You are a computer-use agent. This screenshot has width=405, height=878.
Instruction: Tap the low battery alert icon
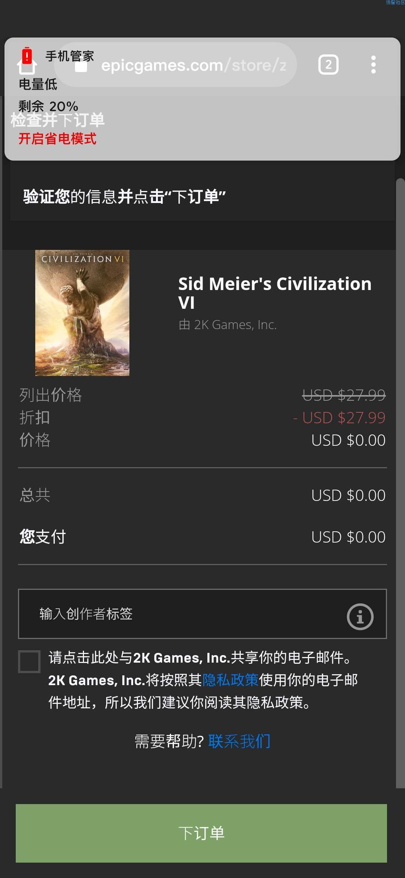[27, 61]
